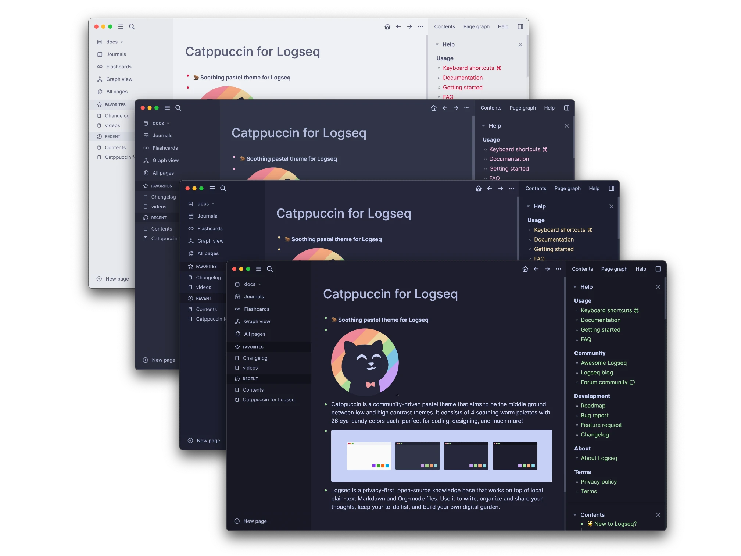741x556 pixels.
Task: Open the Privacy policy link
Action: tap(598, 482)
